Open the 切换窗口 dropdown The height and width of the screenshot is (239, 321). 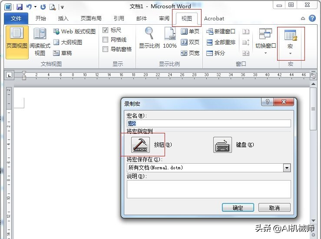265,42
